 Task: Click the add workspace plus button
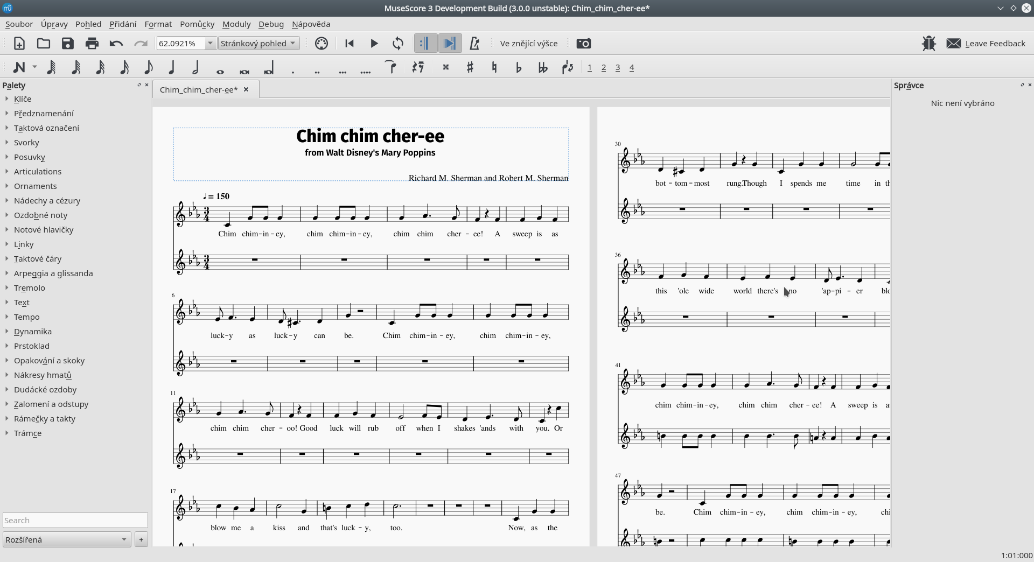[141, 539]
